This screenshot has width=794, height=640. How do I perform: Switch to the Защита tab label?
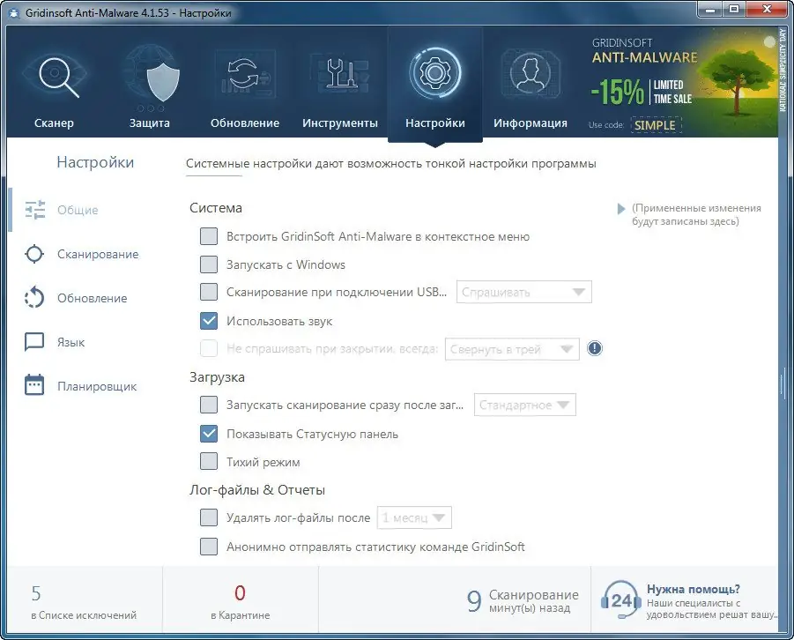click(x=150, y=123)
